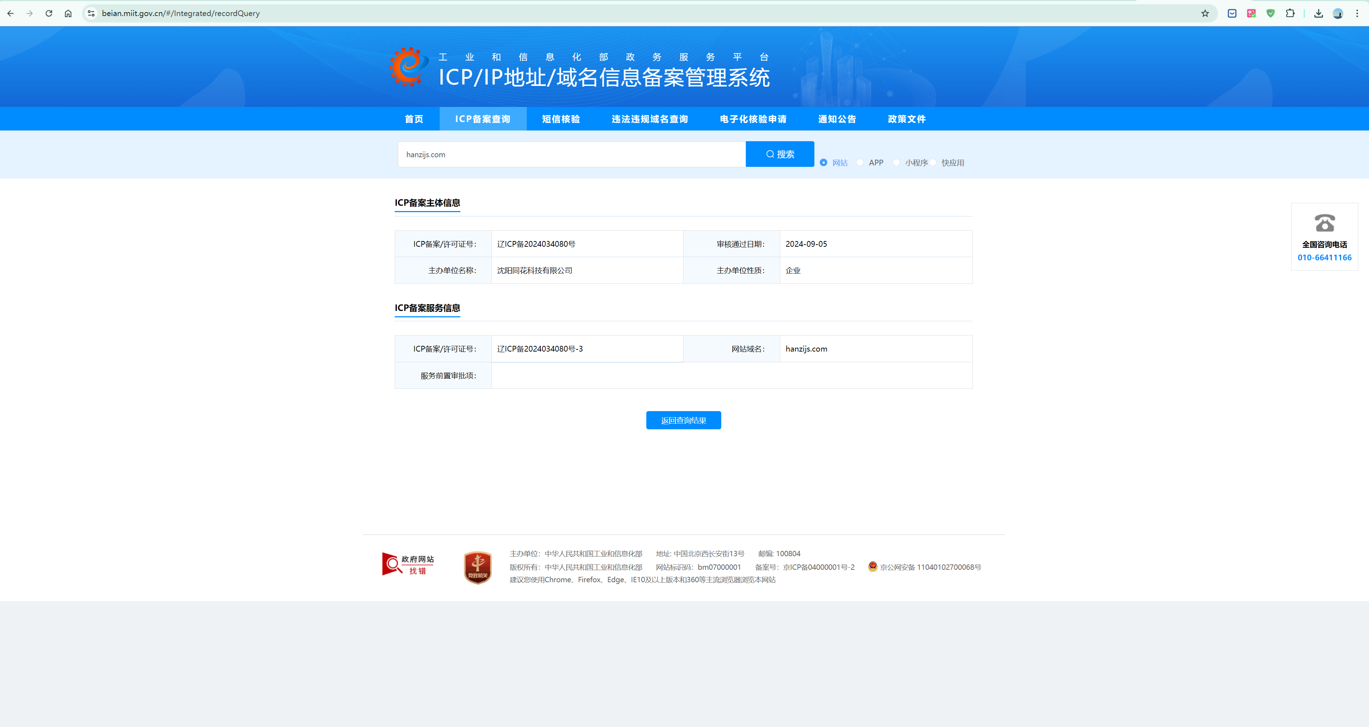Viewport: 1369px width, 727px height.
Task: Reload the page with refresh icon
Action: pos(49,13)
